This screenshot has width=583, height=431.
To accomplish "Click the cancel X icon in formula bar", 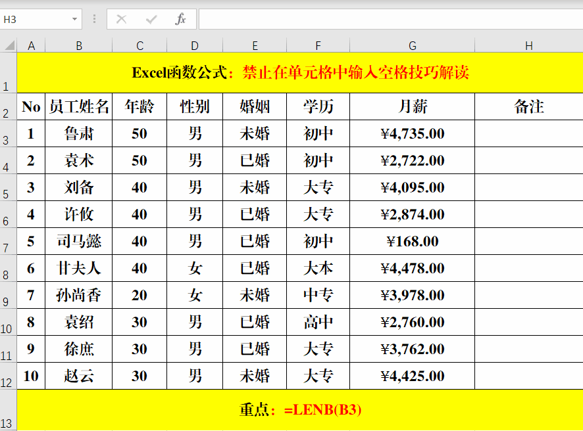I will (121, 19).
